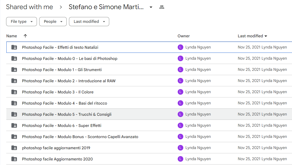Select Photoshop Facile - Modulo 5 - Trucchi & Consigli
The height and width of the screenshot is (165, 292).
67,114
